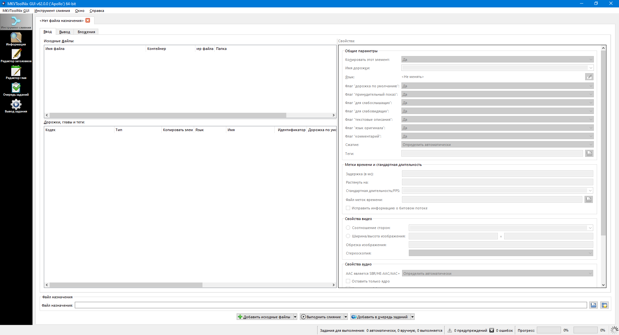
Task: Open Стандартная длительность/FPS dropdown
Action: 497,191
